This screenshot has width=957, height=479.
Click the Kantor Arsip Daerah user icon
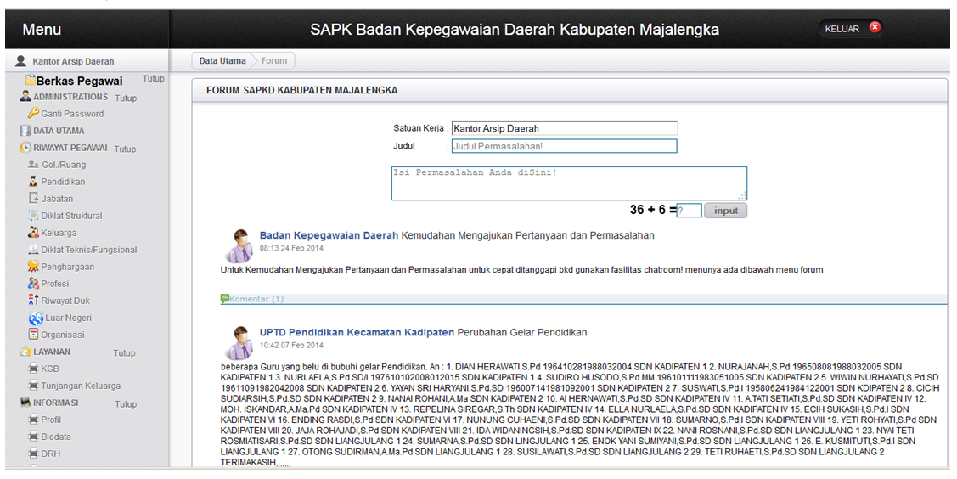(21, 61)
